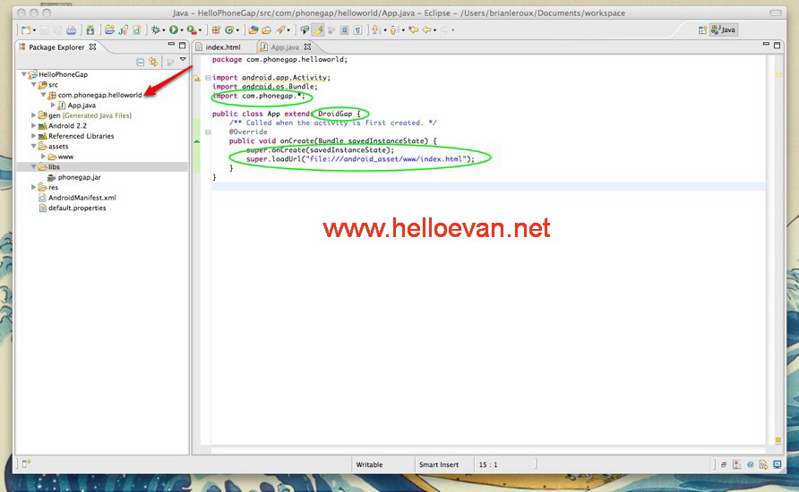Select the Package Explorer tab

pyautogui.click(x=56, y=47)
